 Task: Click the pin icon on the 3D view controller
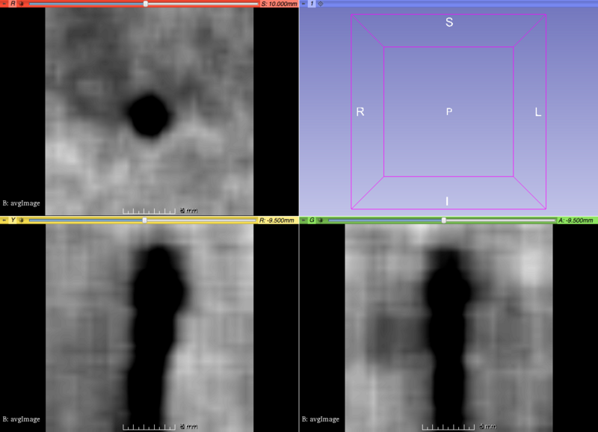(x=303, y=4)
